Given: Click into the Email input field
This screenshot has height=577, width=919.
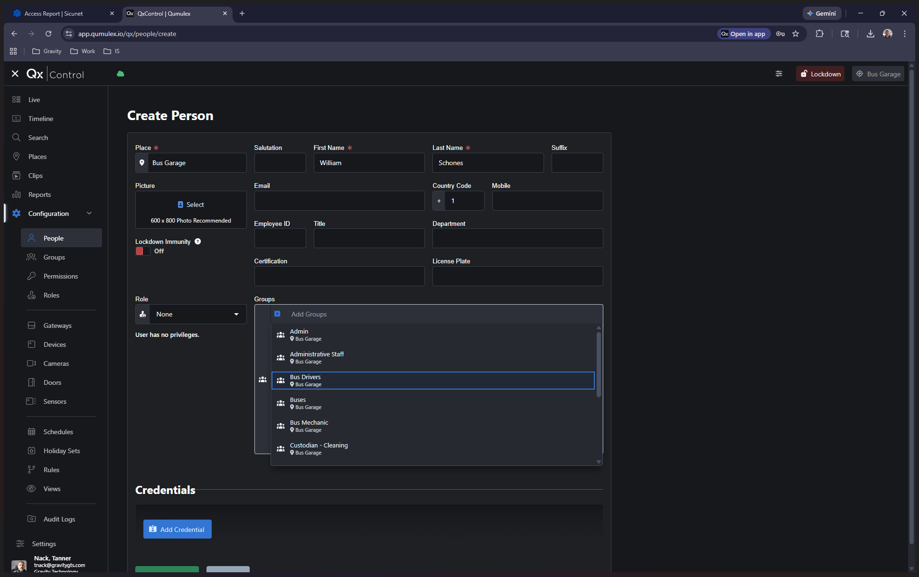Looking at the screenshot, I should coord(339,201).
